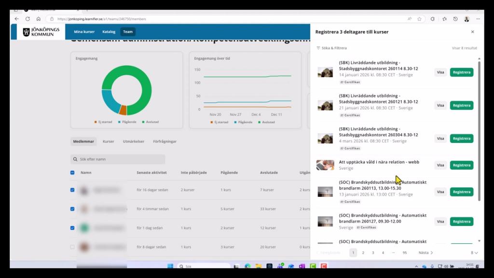
Task: Open the Katalog menu item
Action: pyautogui.click(x=109, y=32)
